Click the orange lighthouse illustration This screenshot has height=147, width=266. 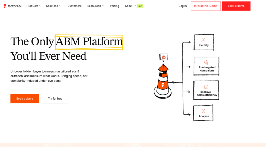click(163, 81)
